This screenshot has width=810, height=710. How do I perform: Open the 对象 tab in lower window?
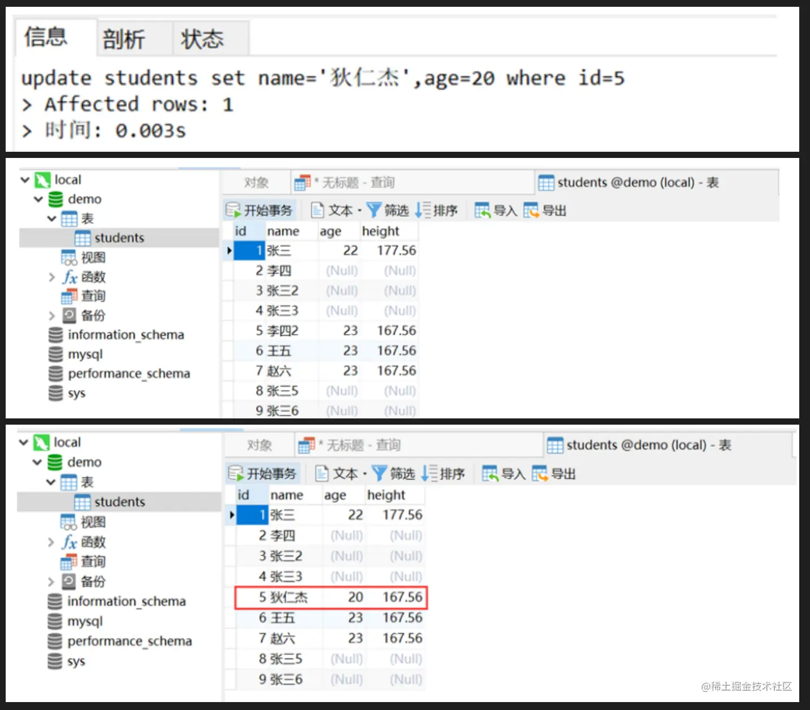260,445
